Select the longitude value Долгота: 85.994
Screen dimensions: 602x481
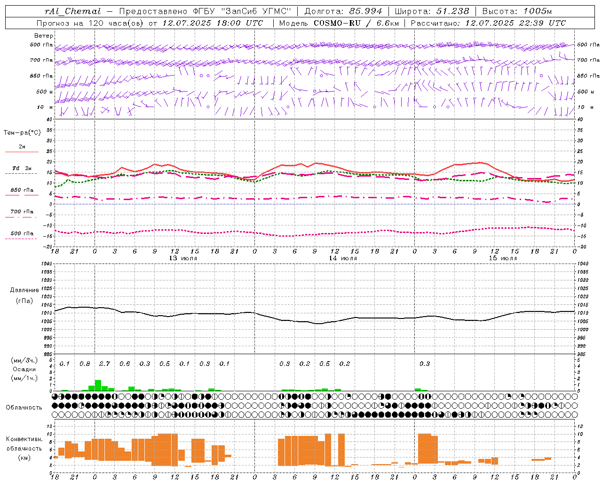[x=343, y=11]
